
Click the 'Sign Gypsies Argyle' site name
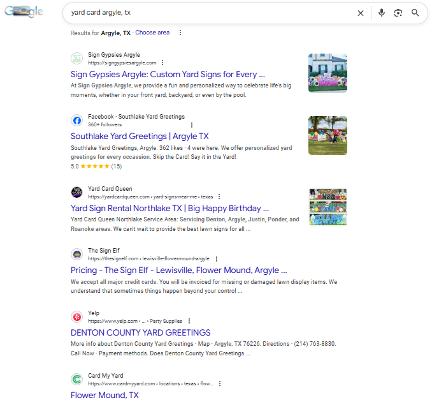click(114, 55)
